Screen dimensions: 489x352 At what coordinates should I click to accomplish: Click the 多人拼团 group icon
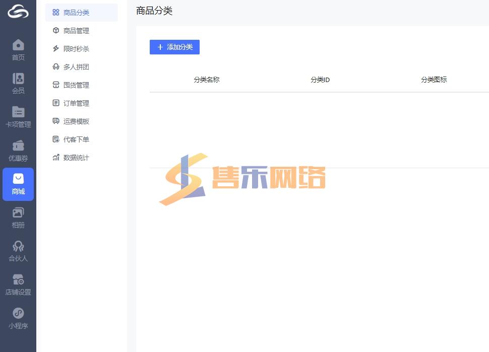56,66
